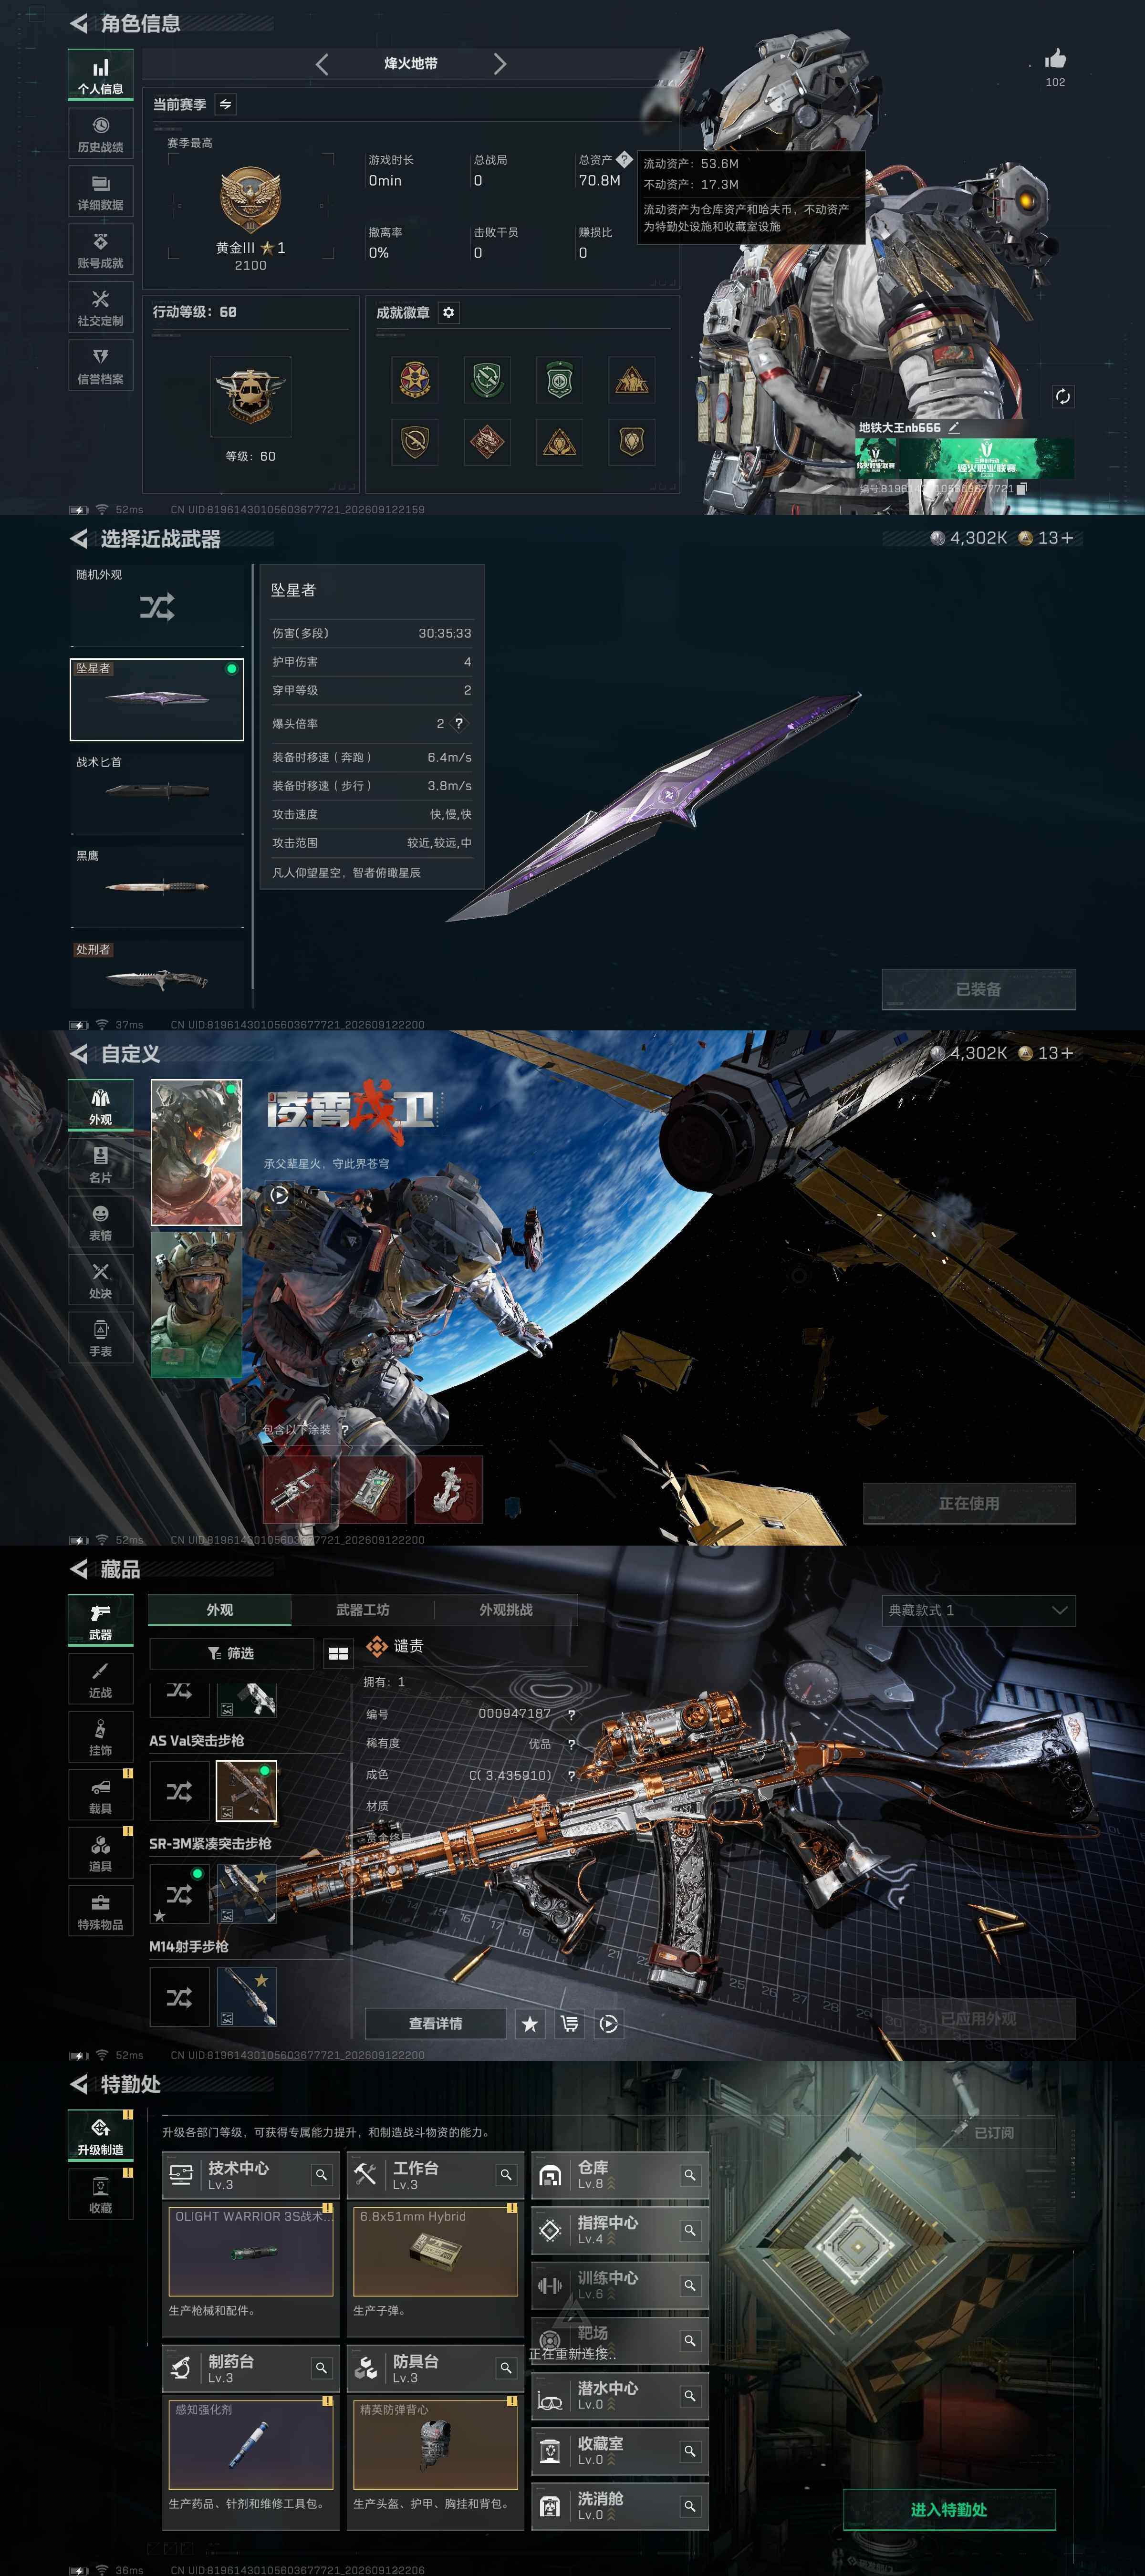Click right arrow beside 烽火地带

[499, 64]
